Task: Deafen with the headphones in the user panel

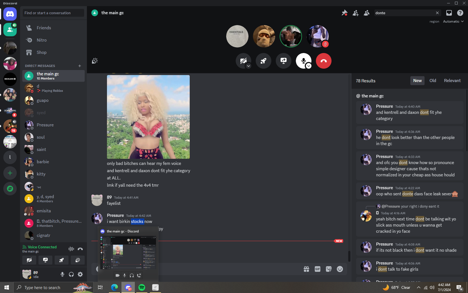Action: click(x=71, y=274)
